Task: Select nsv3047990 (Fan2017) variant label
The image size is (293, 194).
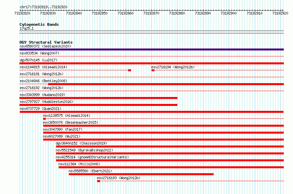Action: (x=63, y=129)
